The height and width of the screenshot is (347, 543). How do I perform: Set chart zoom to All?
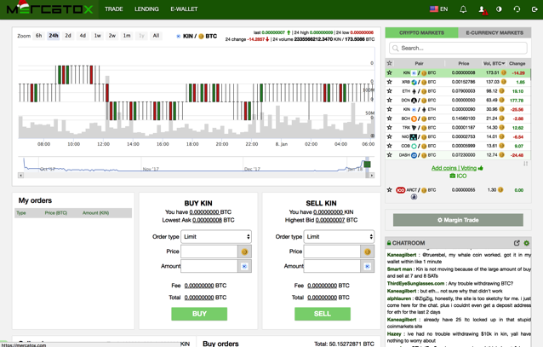(157, 36)
